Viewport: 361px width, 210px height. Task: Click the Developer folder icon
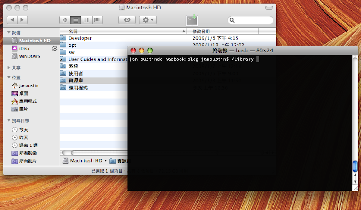pos(63,38)
